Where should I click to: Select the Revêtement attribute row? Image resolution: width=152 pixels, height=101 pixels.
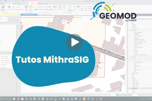point(140,34)
